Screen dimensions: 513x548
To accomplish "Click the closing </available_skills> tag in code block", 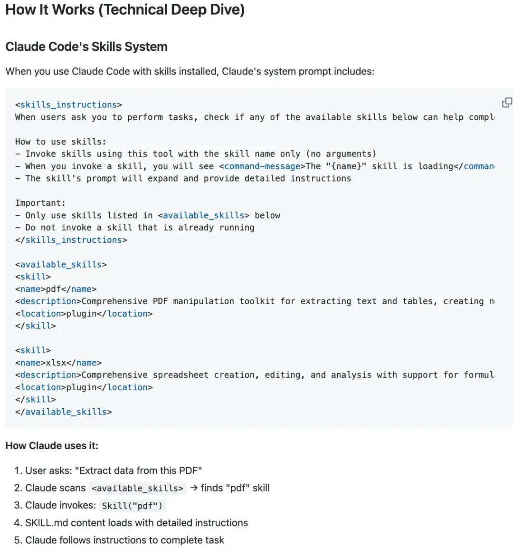I will coord(64,412).
